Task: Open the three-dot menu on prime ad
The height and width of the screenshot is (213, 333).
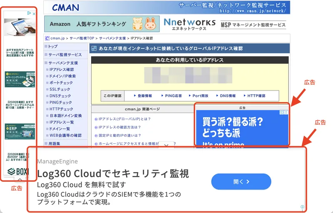Action: pyautogui.click(x=286, y=113)
